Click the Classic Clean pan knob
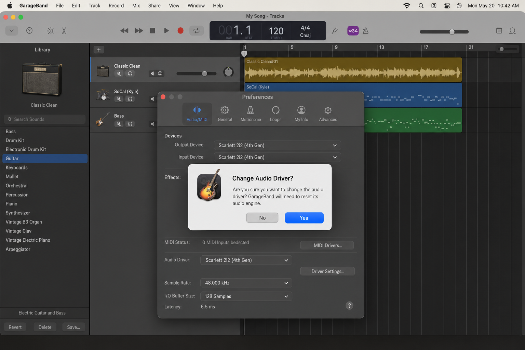 point(228,72)
